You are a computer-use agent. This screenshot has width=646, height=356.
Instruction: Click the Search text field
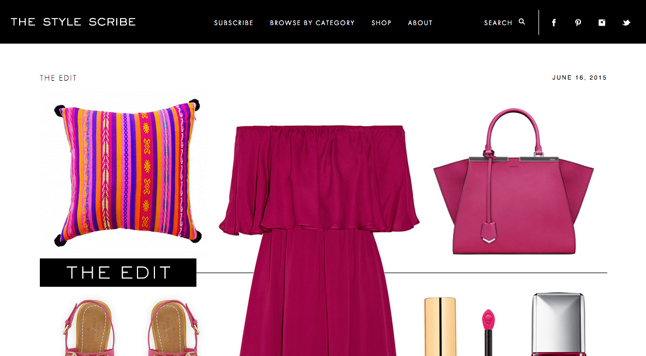pos(498,23)
